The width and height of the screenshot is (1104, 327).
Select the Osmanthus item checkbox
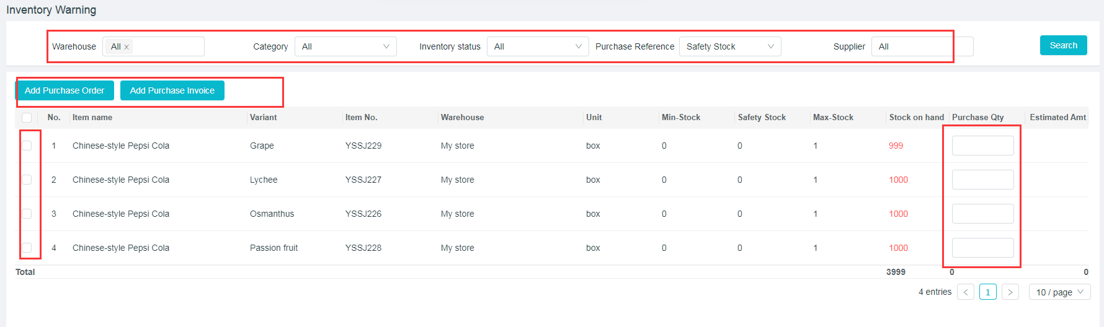[x=27, y=214]
